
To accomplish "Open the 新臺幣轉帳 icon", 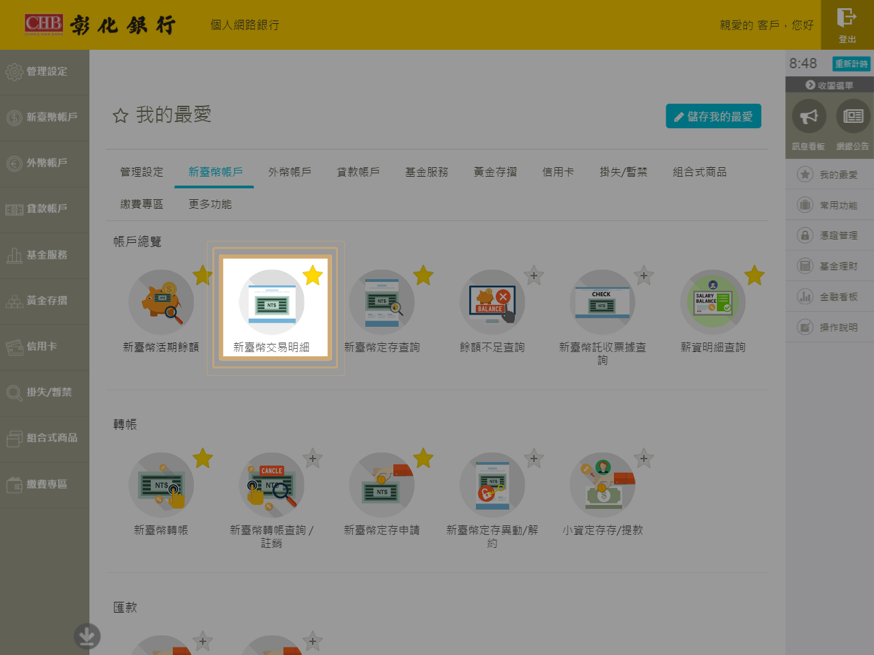I will [161, 485].
